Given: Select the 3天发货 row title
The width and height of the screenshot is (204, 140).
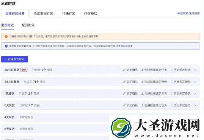Looking at the screenshot, I should coord(9,105).
